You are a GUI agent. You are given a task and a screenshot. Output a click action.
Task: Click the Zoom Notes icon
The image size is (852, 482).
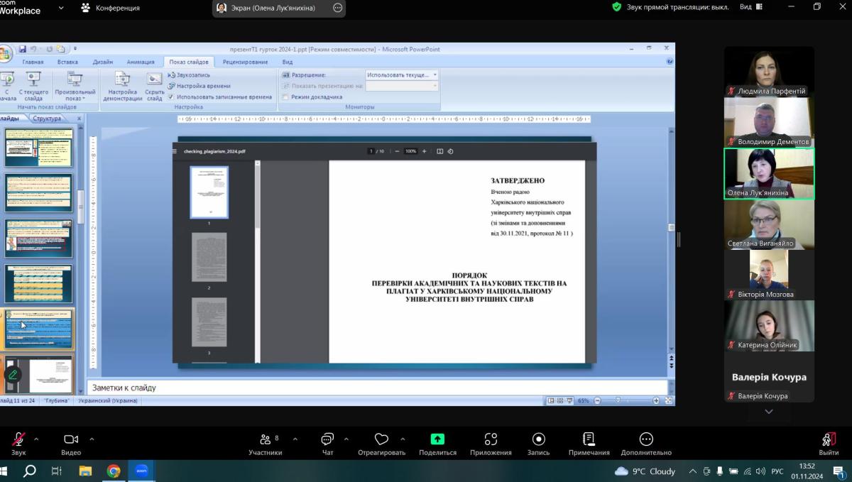point(589,439)
